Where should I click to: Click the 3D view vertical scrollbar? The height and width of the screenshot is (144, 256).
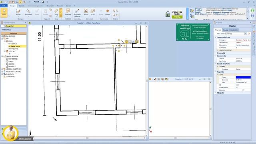tap(210, 109)
